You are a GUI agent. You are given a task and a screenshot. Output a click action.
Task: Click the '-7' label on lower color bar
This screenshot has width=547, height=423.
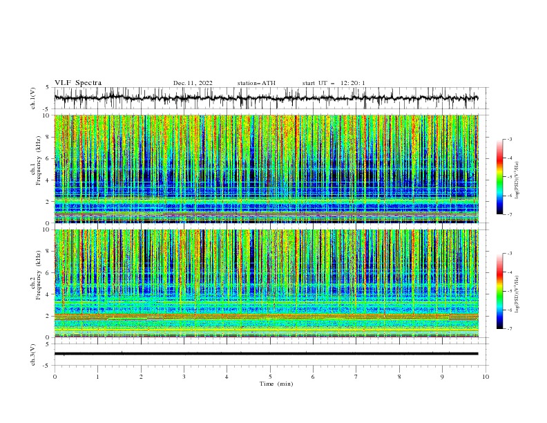point(510,329)
